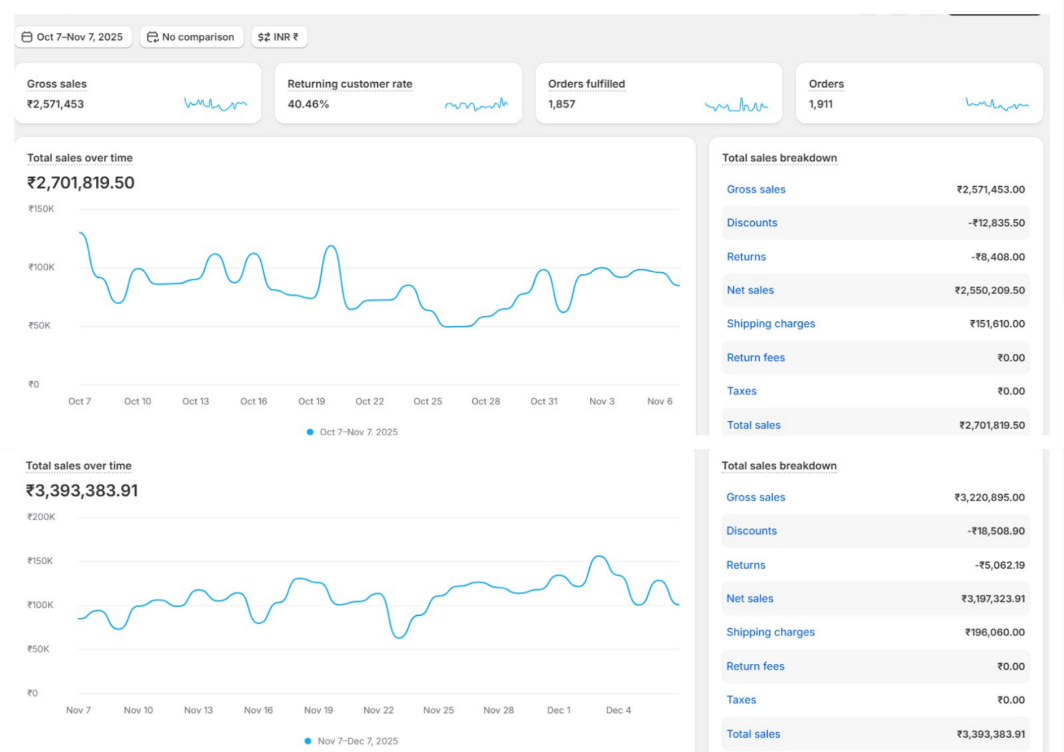Image resolution: width=1064 pixels, height=752 pixels.
Task: Open Shipping charges in the lower breakdown
Action: pos(770,632)
